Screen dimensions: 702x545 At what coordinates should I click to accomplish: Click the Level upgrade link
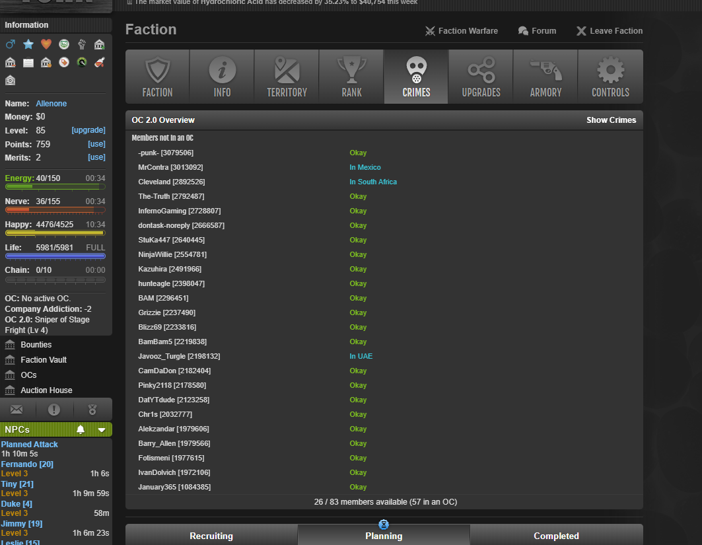pyautogui.click(x=88, y=130)
